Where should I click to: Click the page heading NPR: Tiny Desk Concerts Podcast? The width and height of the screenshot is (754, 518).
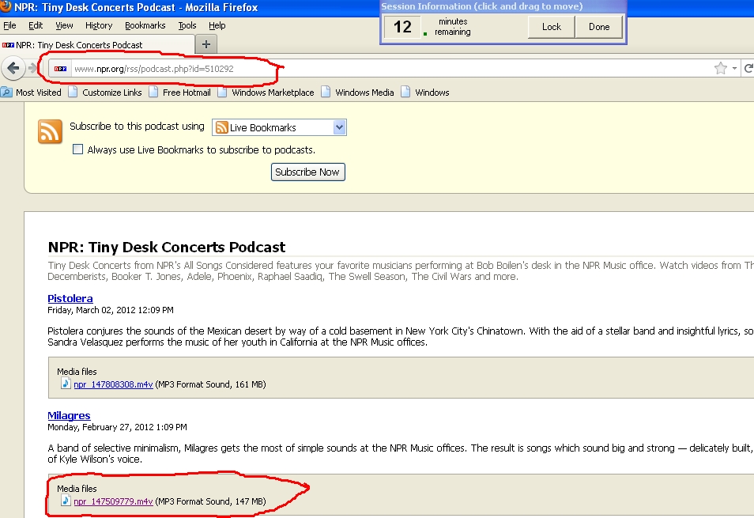167,247
